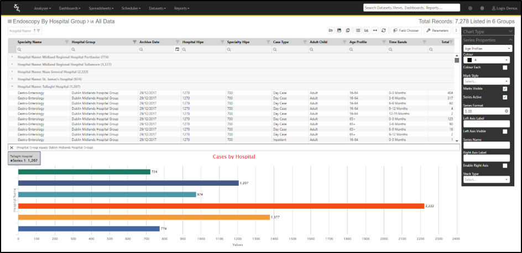
Task: Click the Field Chooser button
Action: pos(405,30)
